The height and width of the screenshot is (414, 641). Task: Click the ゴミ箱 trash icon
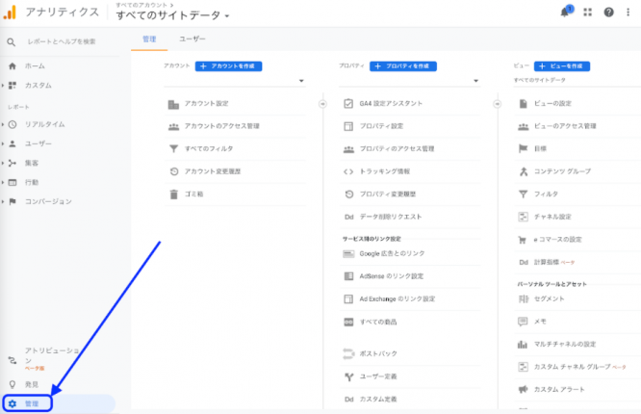[173, 194]
